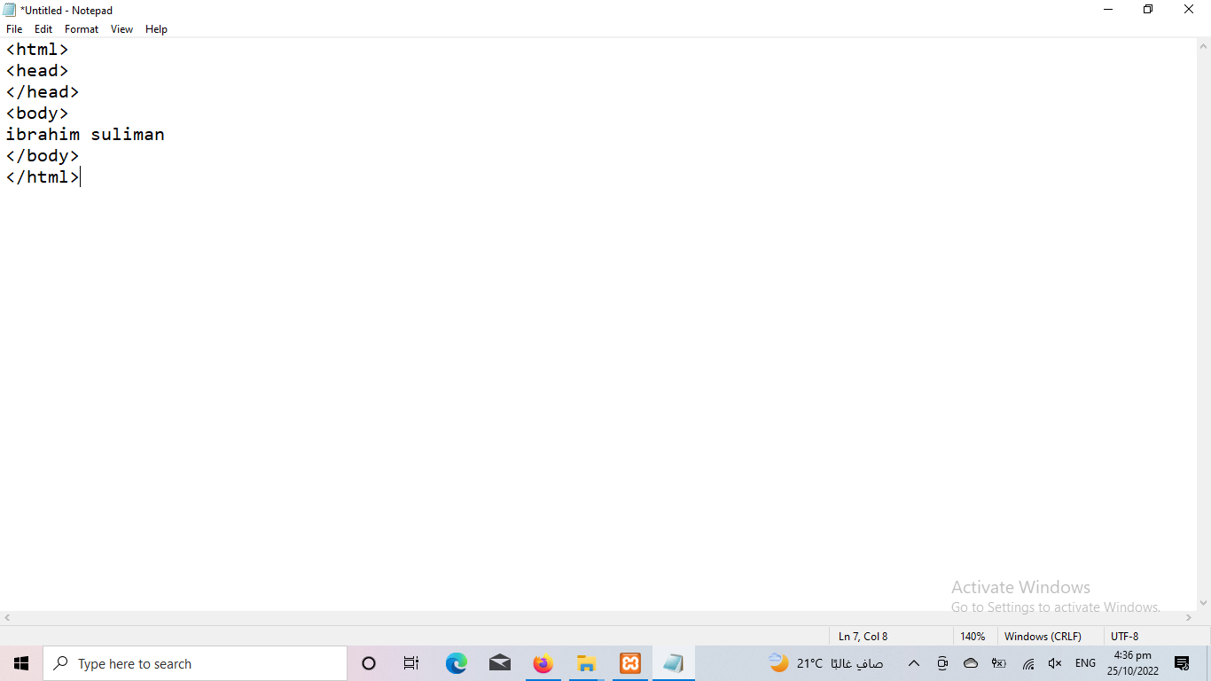Image resolution: width=1211 pixels, height=681 pixels.
Task: Click the Notepad taskbar icon
Action: [x=673, y=663]
